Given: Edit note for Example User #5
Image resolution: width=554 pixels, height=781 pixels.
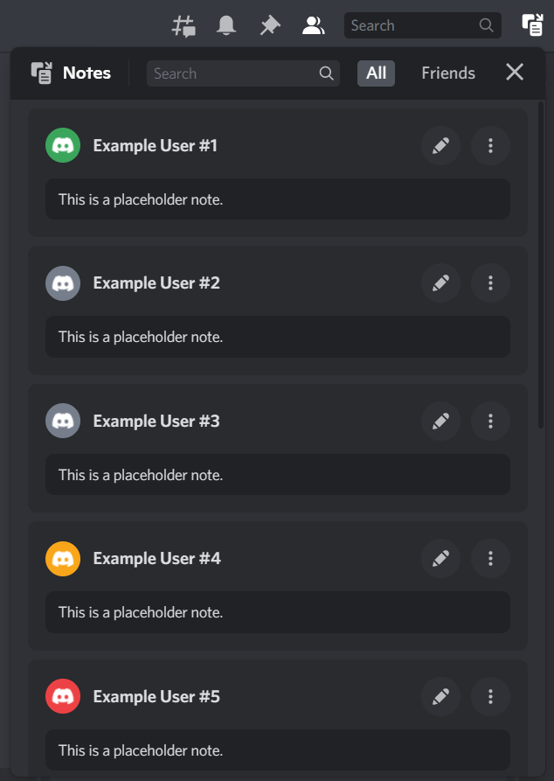Looking at the screenshot, I should pos(440,696).
